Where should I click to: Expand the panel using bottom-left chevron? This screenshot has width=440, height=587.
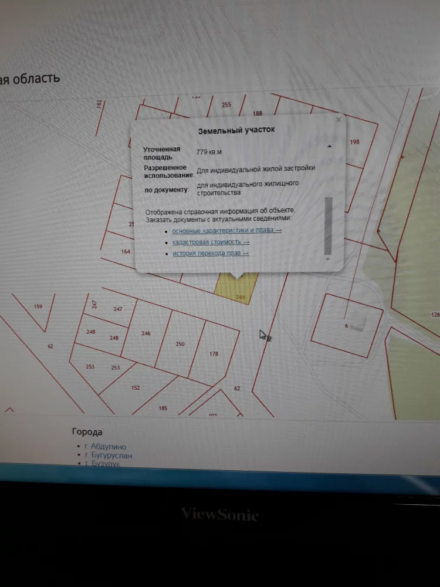coord(9,410)
